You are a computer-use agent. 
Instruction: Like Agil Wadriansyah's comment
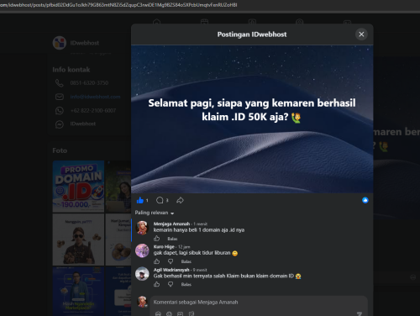[156, 284]
